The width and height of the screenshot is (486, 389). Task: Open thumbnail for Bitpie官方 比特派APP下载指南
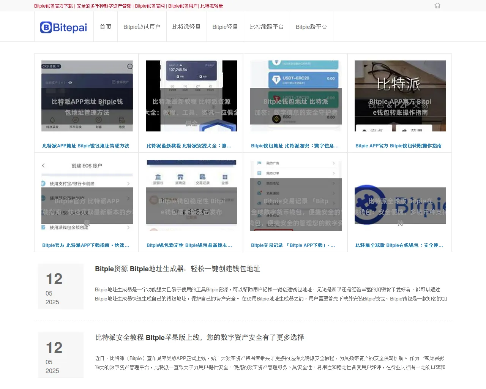pos(87,195)
